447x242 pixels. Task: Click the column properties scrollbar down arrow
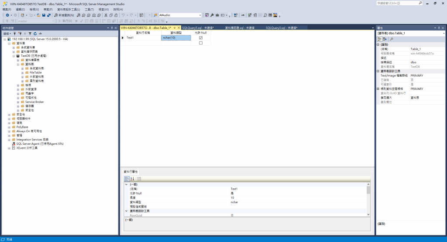pos(368,215)
